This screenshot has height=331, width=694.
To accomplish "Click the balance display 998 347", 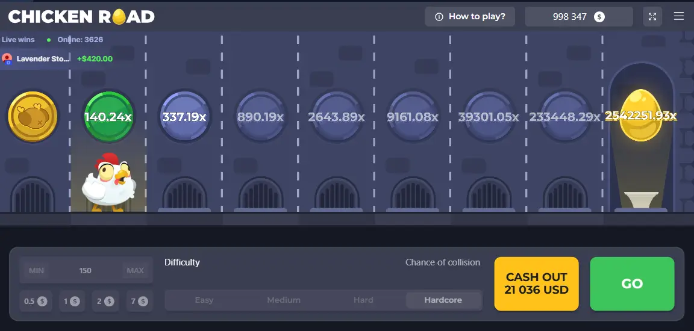I will coord(579,17).
